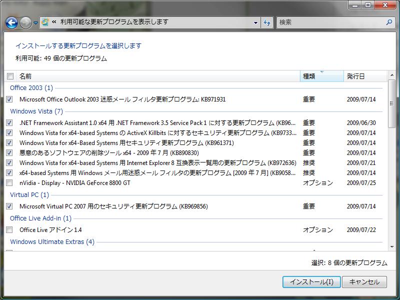This screenshot has height=300, width=400.
Task: Expand the address bar history dropdown
Action: pyautogui.click(x=255, y=22)
